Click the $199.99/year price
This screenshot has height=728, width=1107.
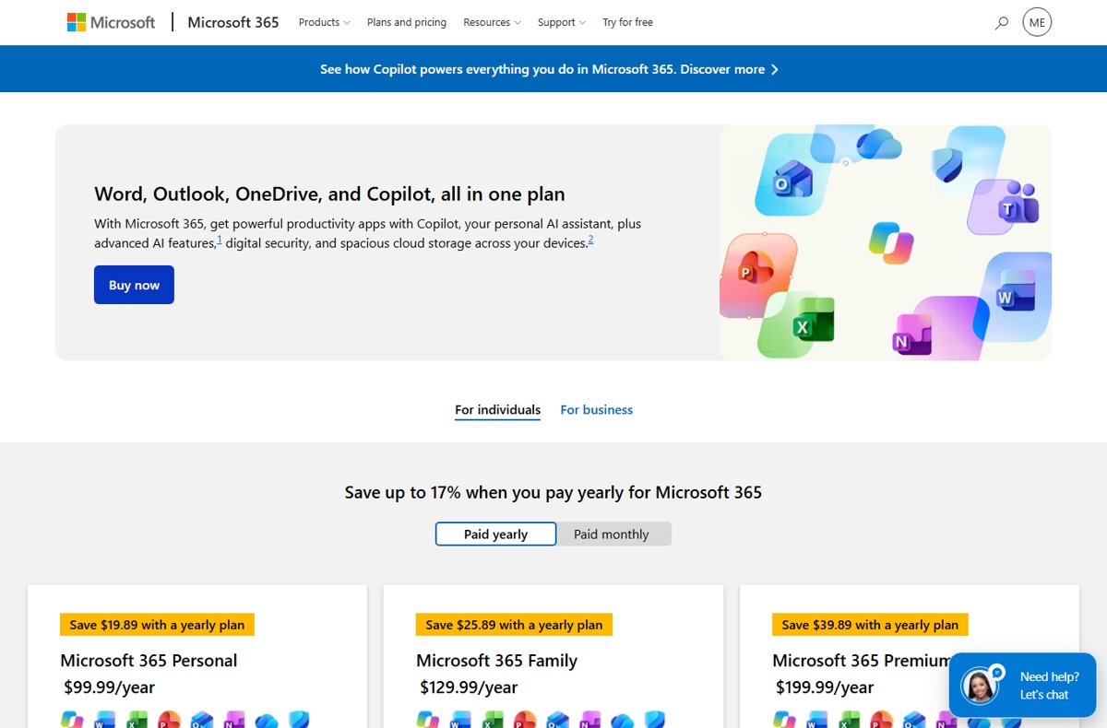pyautogui.click(x=825, y=687)
